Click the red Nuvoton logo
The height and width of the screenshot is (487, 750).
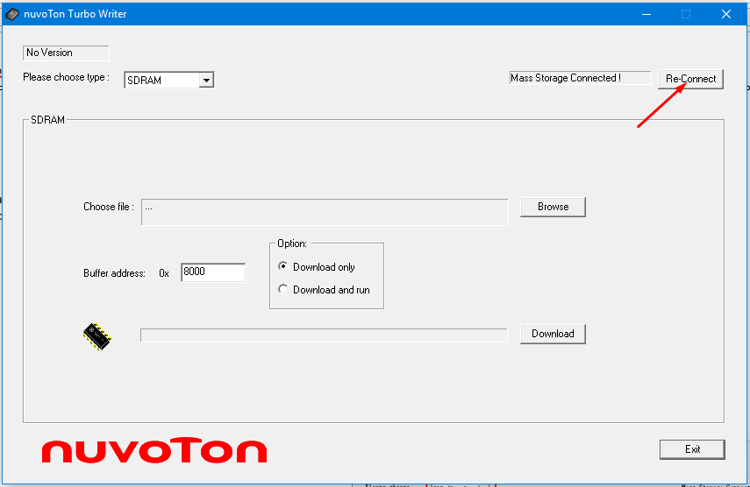click(154, 450)
